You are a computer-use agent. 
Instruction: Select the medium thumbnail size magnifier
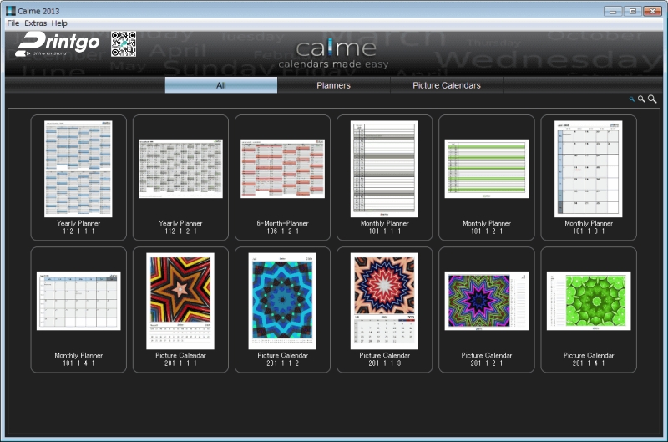[x=641, y=99]
